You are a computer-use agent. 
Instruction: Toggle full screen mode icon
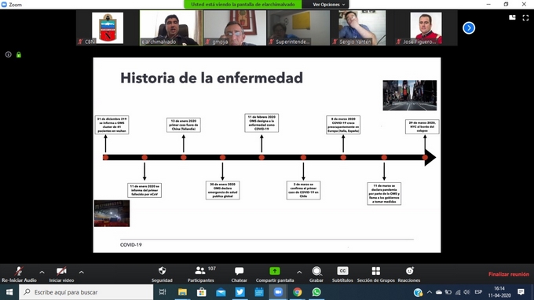coord(525,18)
